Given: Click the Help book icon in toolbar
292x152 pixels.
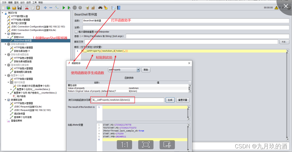Looking at the screenshot, I should tap(119, 8).
